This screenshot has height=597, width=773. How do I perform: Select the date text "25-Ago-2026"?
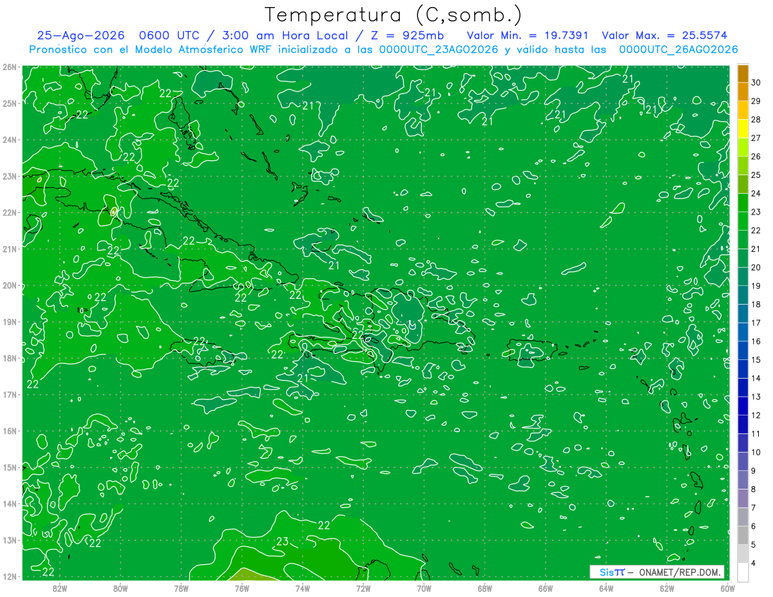click(81, 35)
